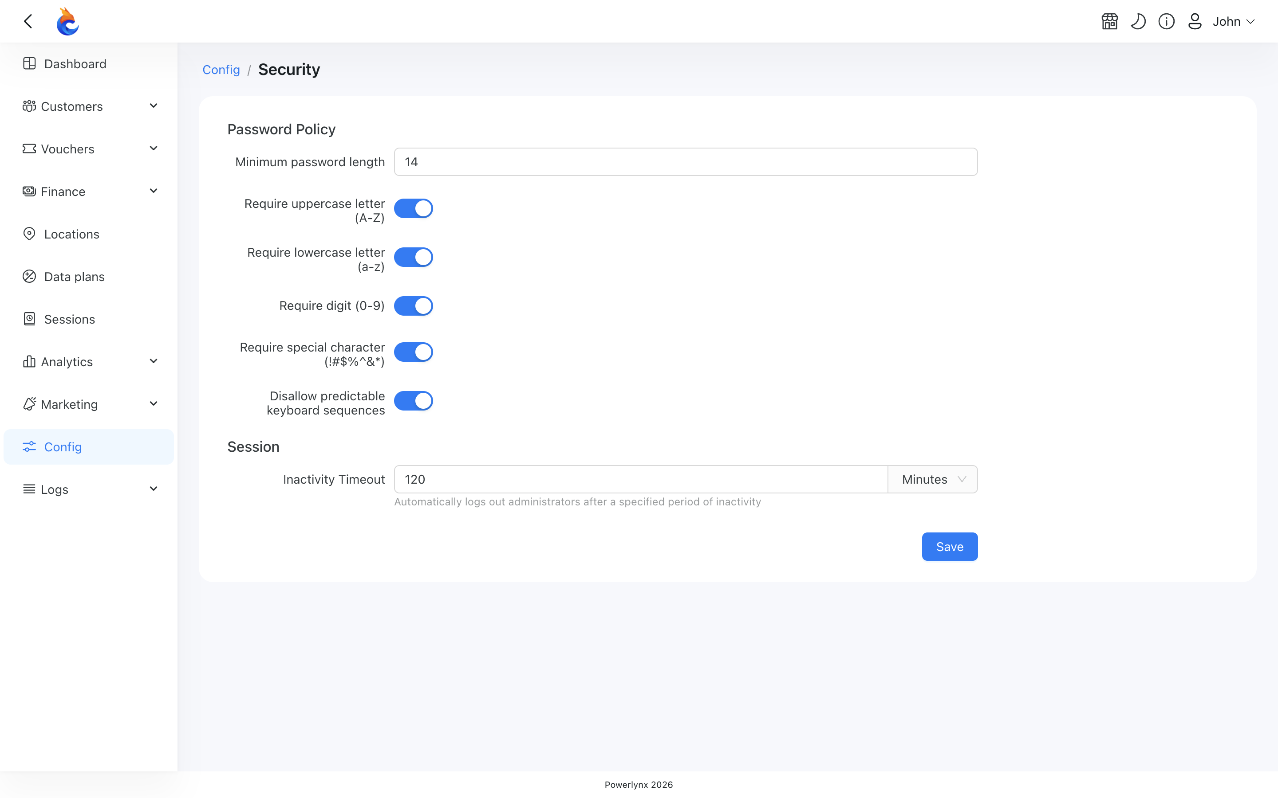Click the Customers people icon

click(30, 106)
